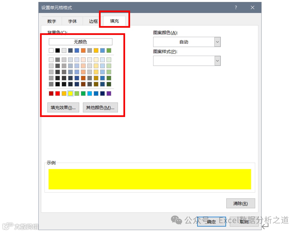
Task: Click the 图案颜色 combo box showing 自动
Action: tap(187, 42)
